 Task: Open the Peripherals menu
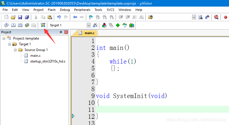[x=82, y=10]
